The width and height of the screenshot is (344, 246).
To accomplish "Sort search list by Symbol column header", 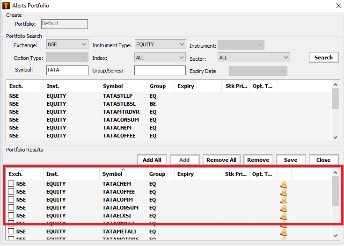I will pos(123,86).
